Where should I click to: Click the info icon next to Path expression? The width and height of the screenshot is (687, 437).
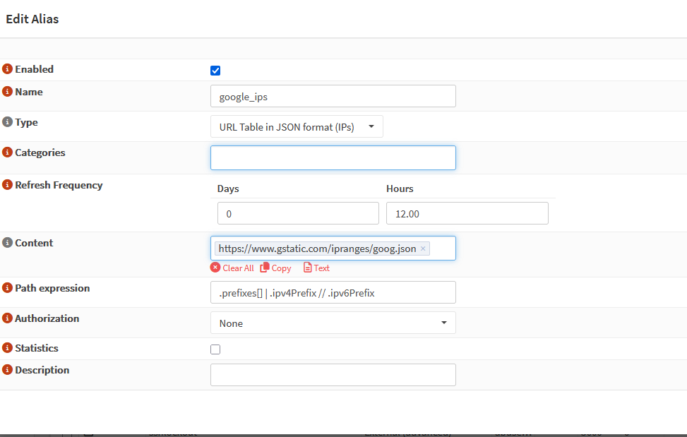[8, 288]
